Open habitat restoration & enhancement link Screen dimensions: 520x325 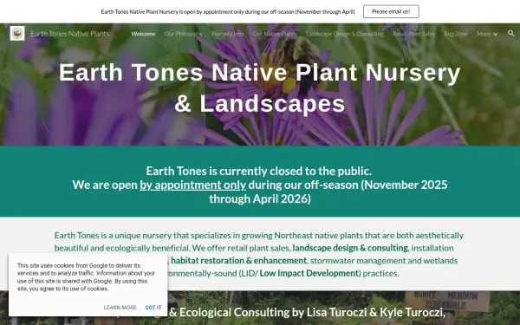point(239,261)
